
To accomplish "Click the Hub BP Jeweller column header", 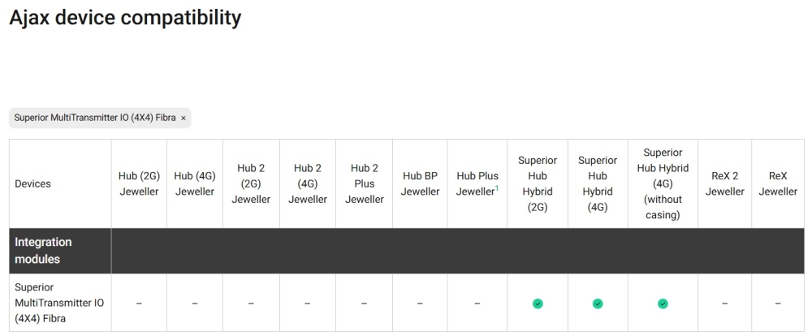I will click(x=420, y=184).
